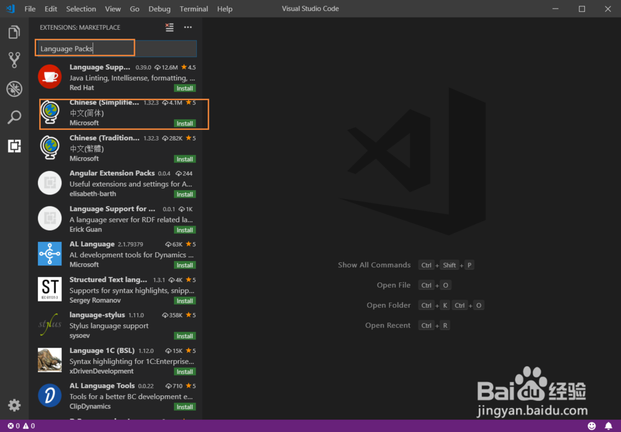Open the extensions More Actions menu
The height and width of the screenshot is (432, 621).
pyautogui.click(x=188, y=27)
